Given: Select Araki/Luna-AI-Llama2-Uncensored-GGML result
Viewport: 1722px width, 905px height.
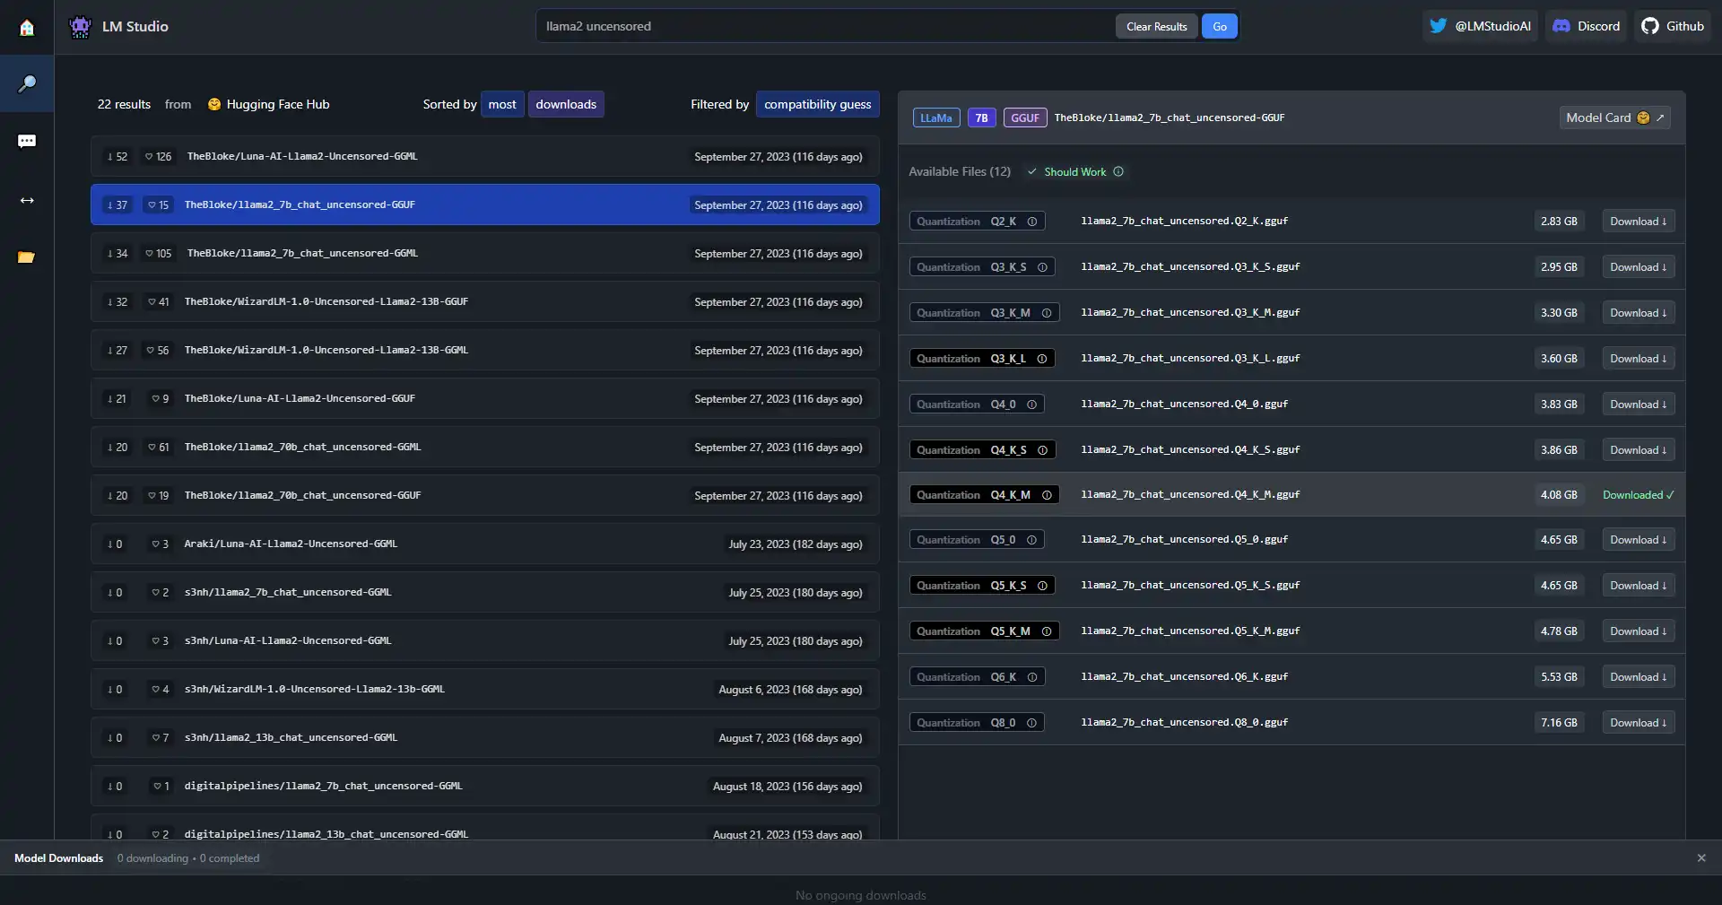Looking at the screenshot, I should click(484, 544).
